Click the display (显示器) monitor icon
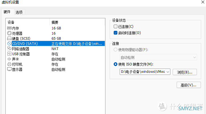The width and height of the screenshot is (206, 114). pos(9,69)
